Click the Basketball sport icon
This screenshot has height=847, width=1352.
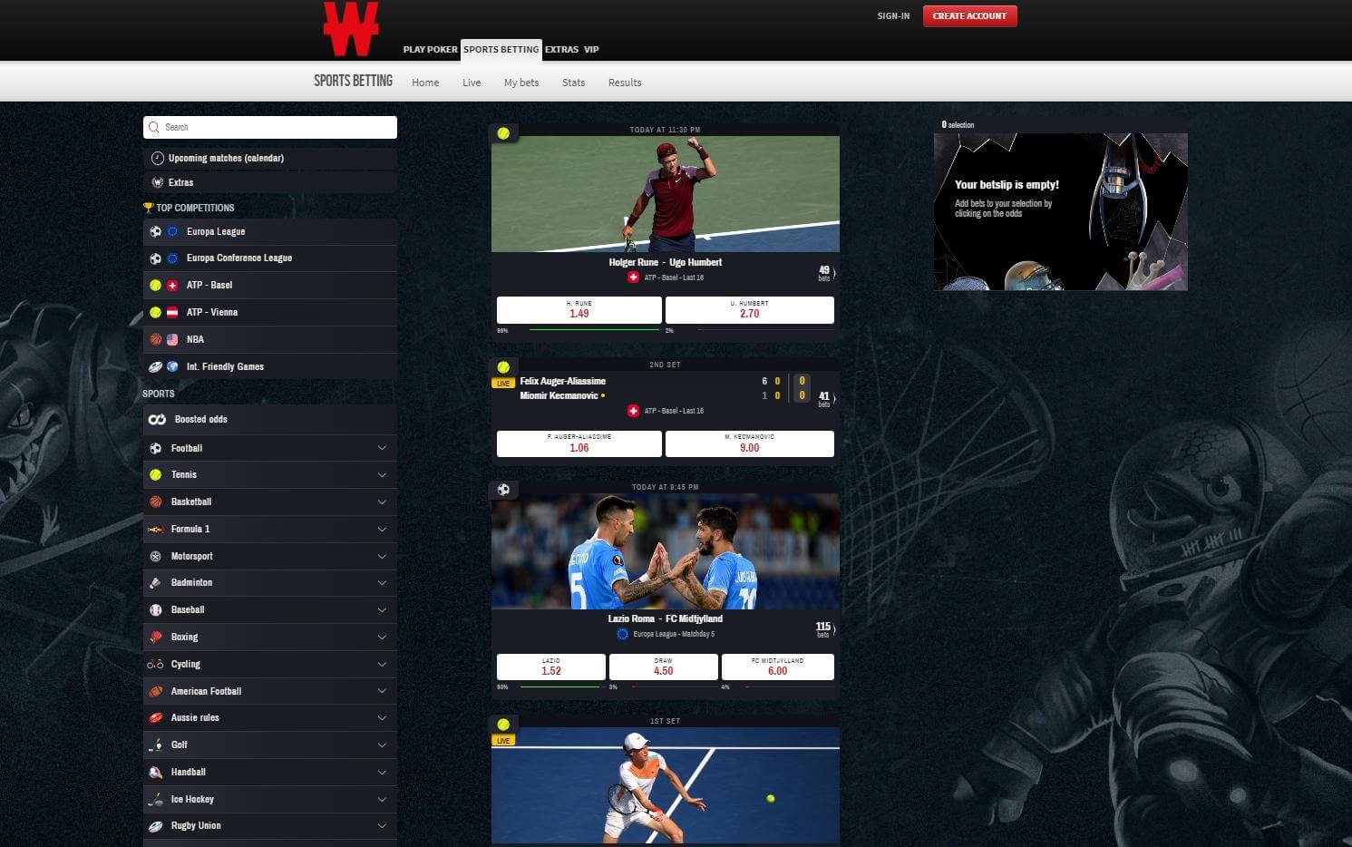pyautogui.click(x=156, y=501)
